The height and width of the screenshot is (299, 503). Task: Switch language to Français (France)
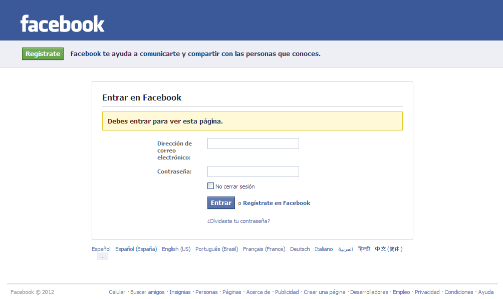(x=264, y=249)
